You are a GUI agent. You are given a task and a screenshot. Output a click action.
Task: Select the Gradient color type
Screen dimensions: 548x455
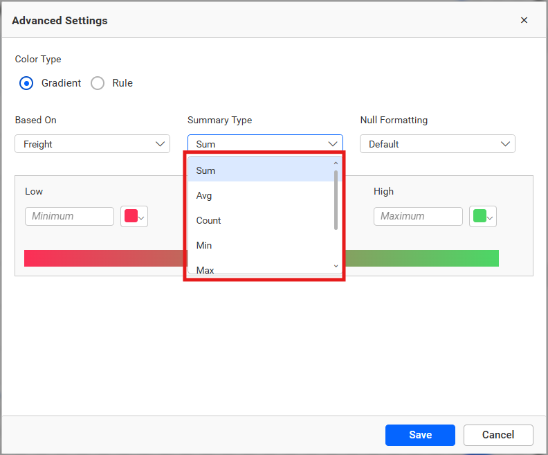pyautogui.click(x=26, y=83)
